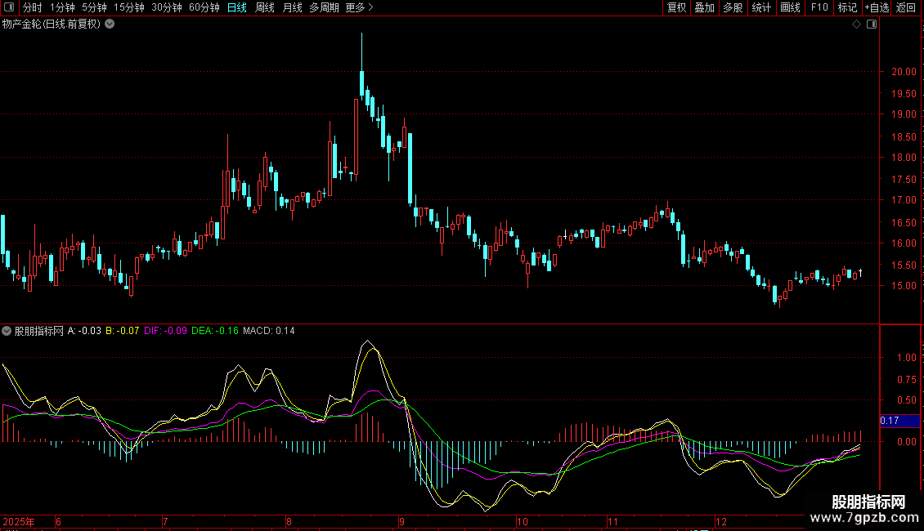Expand the 物产金轮 chart title dropdown
924x531 pixels.
[x=110, y=25]
